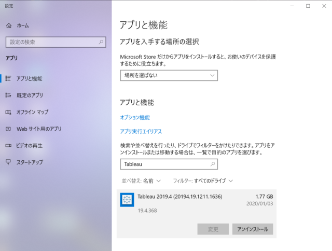
Task: Expand the 並べ替え: 名前 sort dropdown
Action: (141, 181)
